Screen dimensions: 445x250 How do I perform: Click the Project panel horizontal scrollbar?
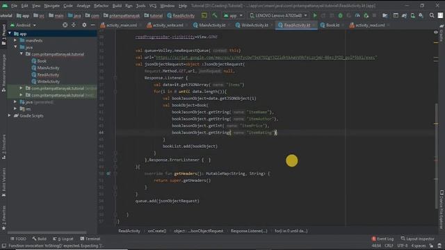(x=47, y=233)
